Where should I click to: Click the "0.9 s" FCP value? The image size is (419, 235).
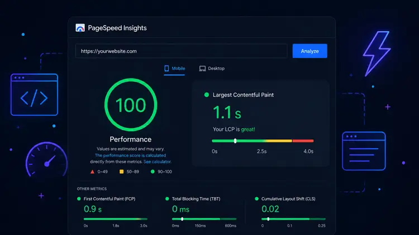pyautogui.click(x=93, y=209)
